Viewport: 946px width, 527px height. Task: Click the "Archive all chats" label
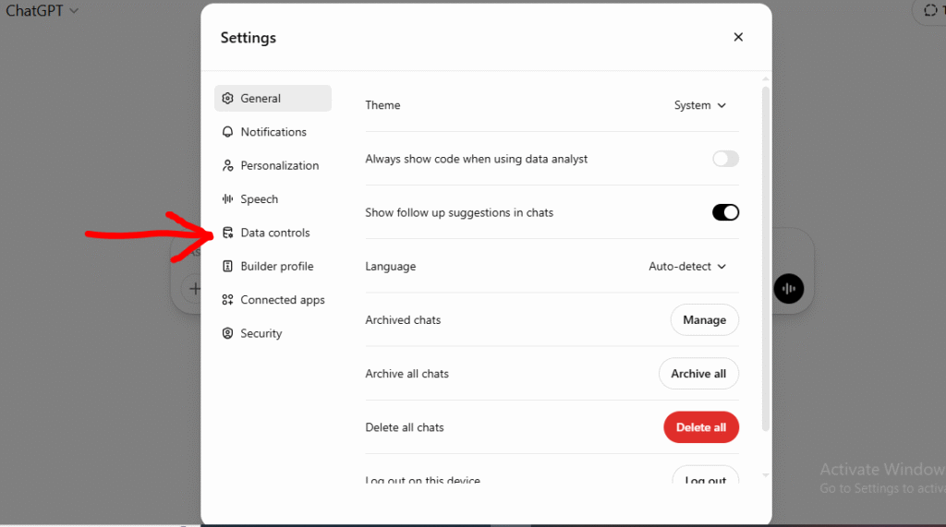coord(406,374)
